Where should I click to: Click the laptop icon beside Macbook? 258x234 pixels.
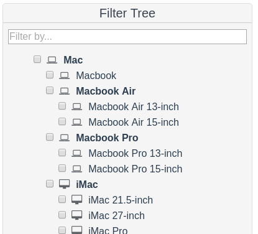click(64, 75)
